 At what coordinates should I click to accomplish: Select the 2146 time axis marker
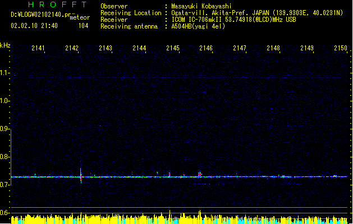point(206,48)
